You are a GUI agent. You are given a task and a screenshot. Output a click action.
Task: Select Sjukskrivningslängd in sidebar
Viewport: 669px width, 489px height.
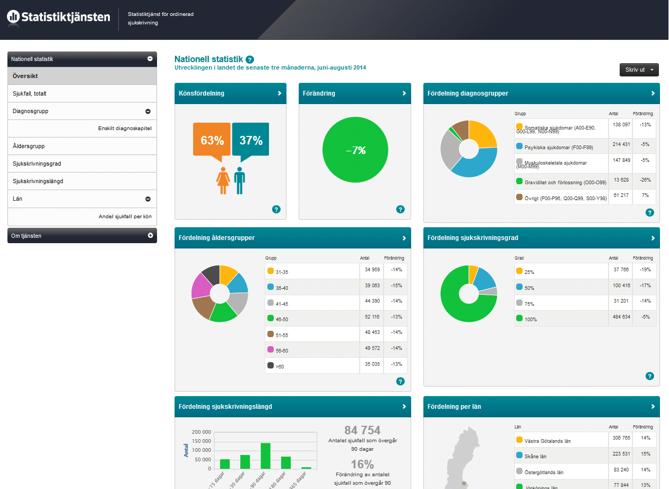tap(82, 181)
